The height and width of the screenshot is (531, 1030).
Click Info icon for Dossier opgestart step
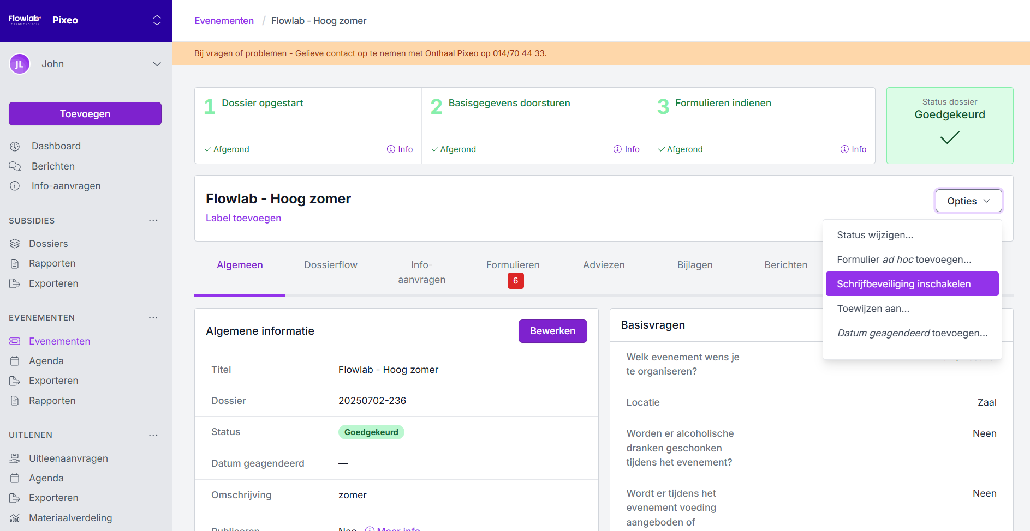click(391, 149)
